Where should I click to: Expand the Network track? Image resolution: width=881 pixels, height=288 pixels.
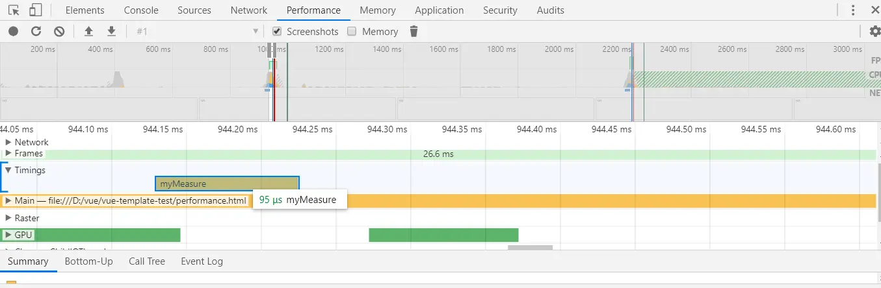tap(8, 142)
